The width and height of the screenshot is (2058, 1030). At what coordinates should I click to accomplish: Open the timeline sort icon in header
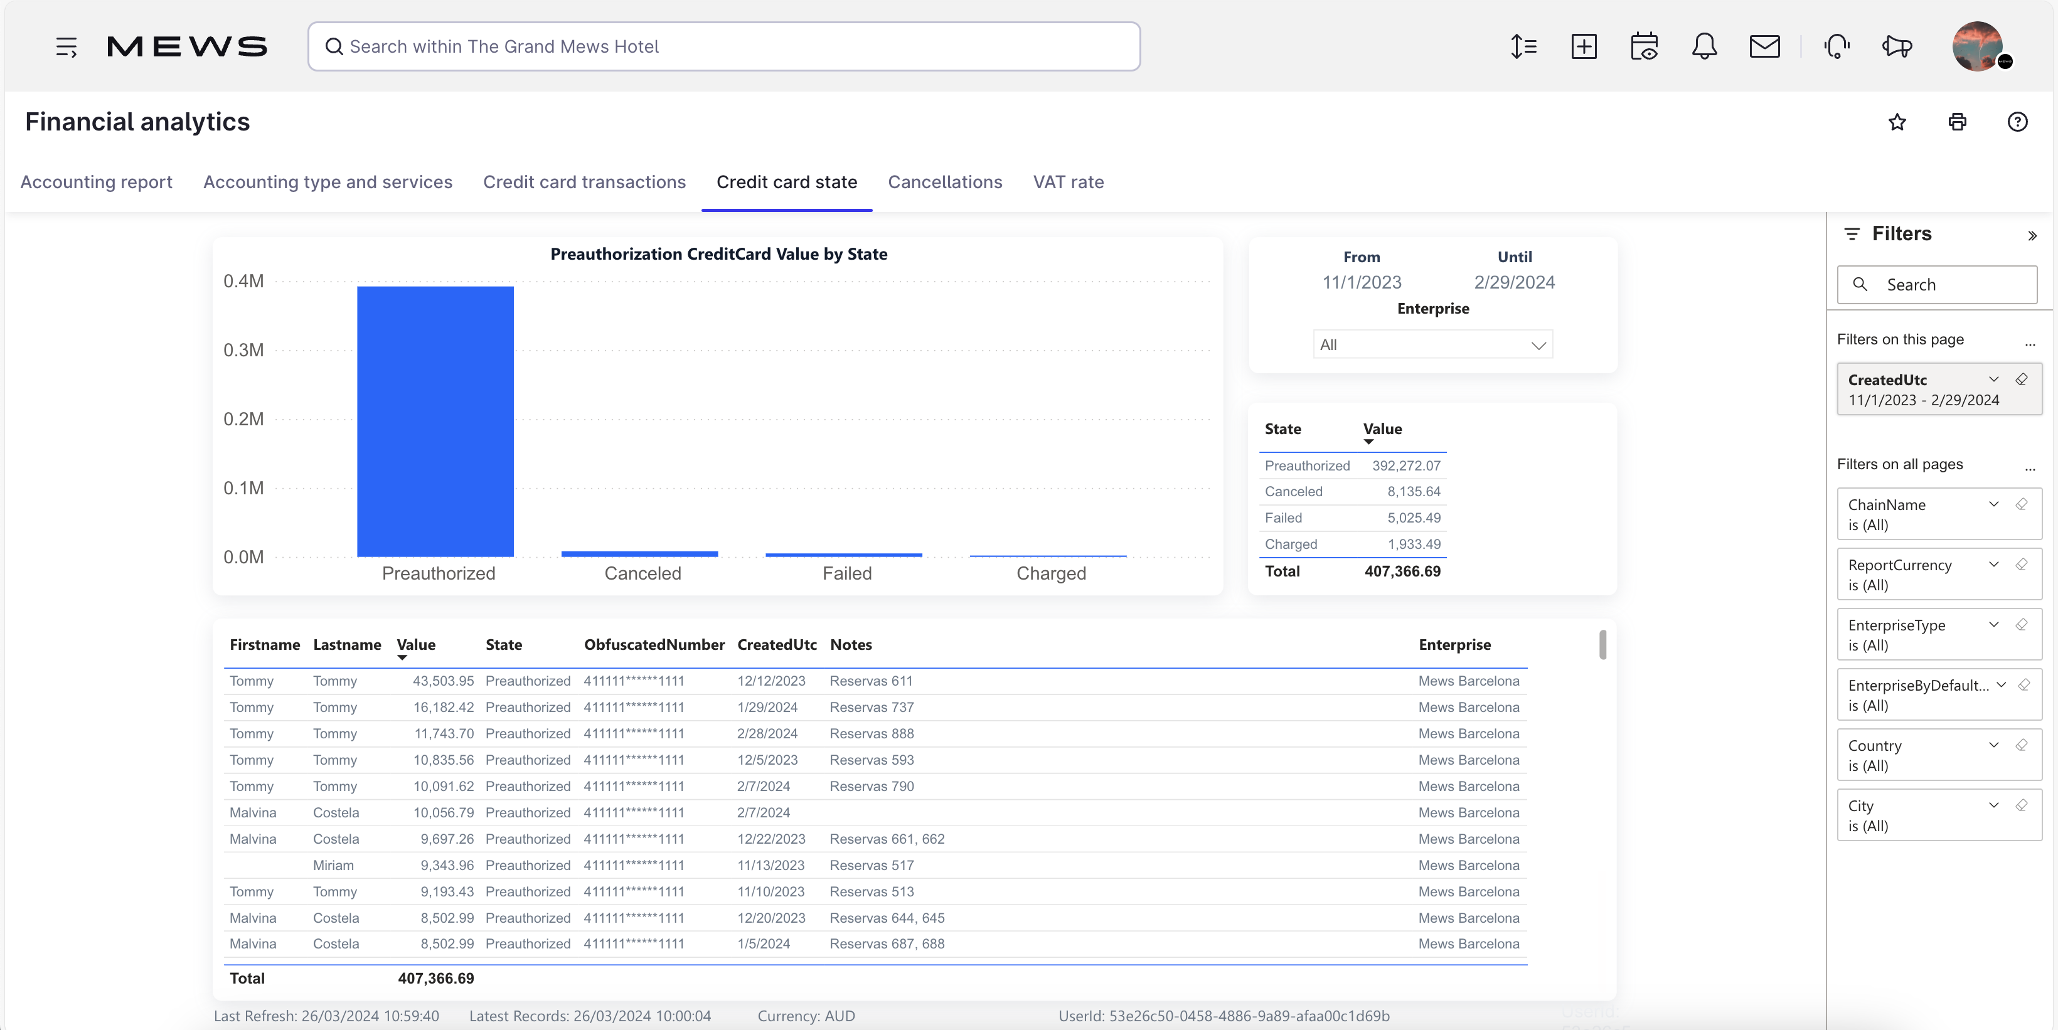[1523, 46]
